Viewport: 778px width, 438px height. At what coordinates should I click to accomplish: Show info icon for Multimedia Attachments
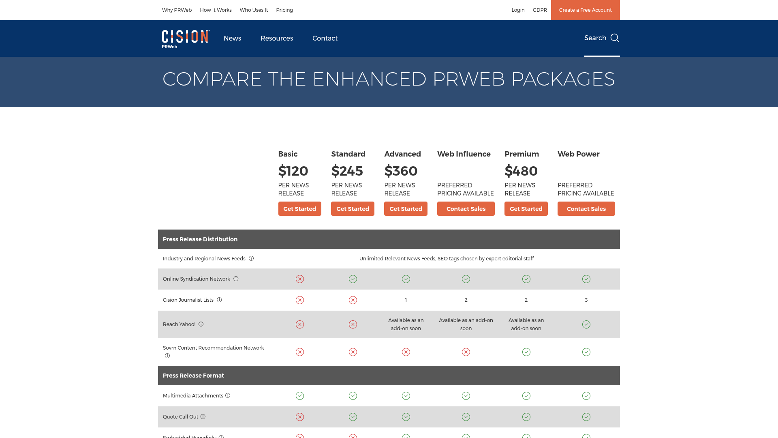click(x=228, y=395)
